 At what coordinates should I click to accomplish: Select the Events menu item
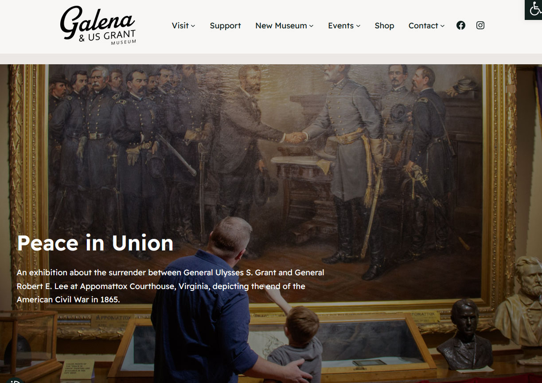coord(340,26)
